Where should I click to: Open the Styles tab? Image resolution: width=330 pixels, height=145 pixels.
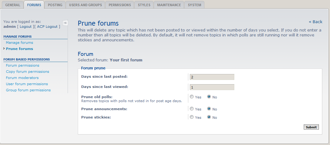click(144, 5)
